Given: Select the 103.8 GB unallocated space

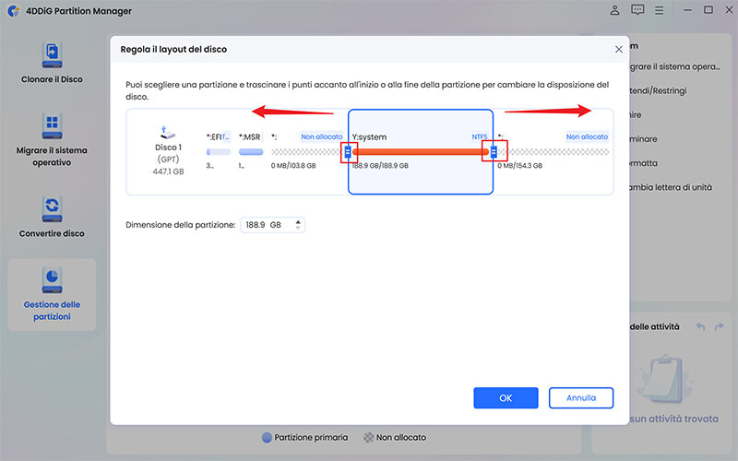Looking at the screenshot, I should tap(306, 151).
